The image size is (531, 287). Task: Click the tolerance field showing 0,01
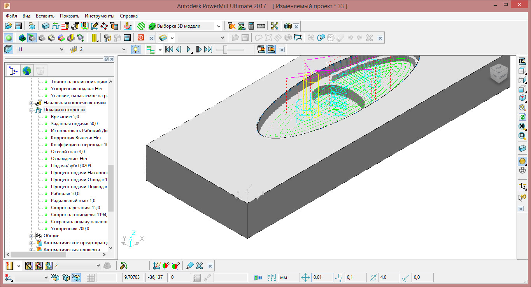coord(322,278)
